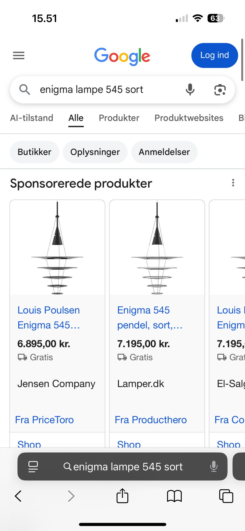Tap the Lamper.dk lamp product image

click(x=157, y=248)
